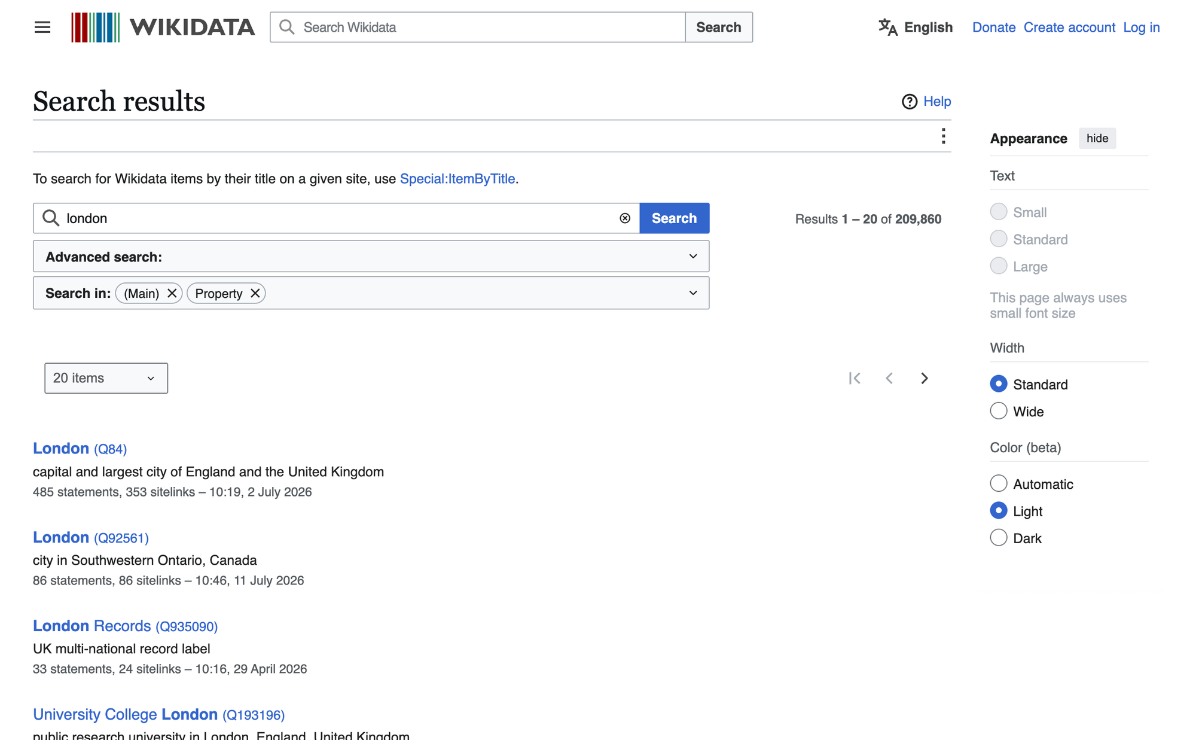Click the london query input field
This screenshot has width=1196, height=740.
click(336, 218)
